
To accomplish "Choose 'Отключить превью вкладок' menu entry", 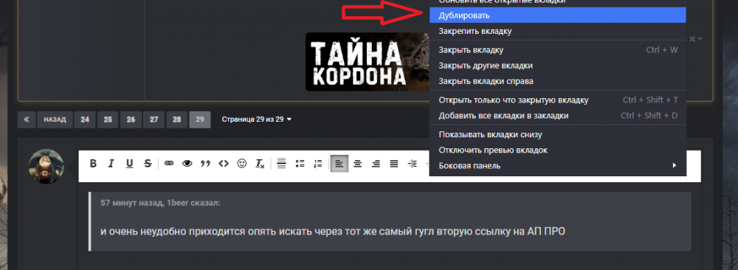I will [x=558, y=150].
